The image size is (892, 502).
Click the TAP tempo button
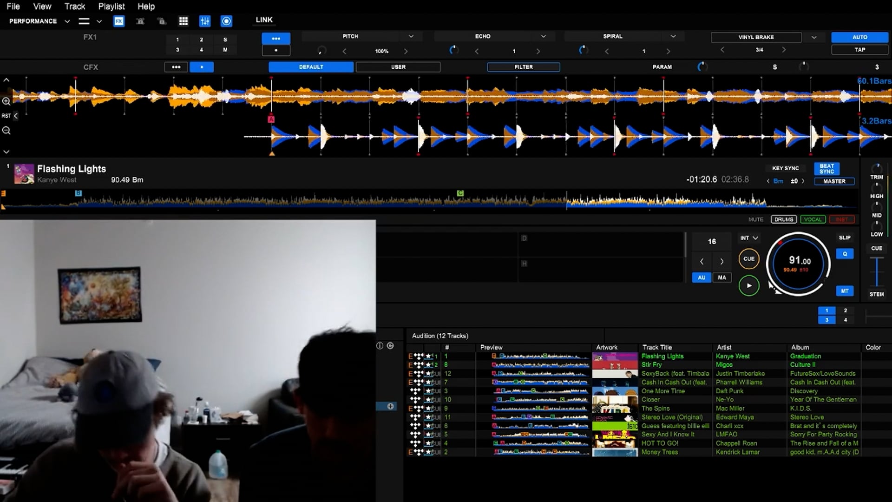click(859, 50)
